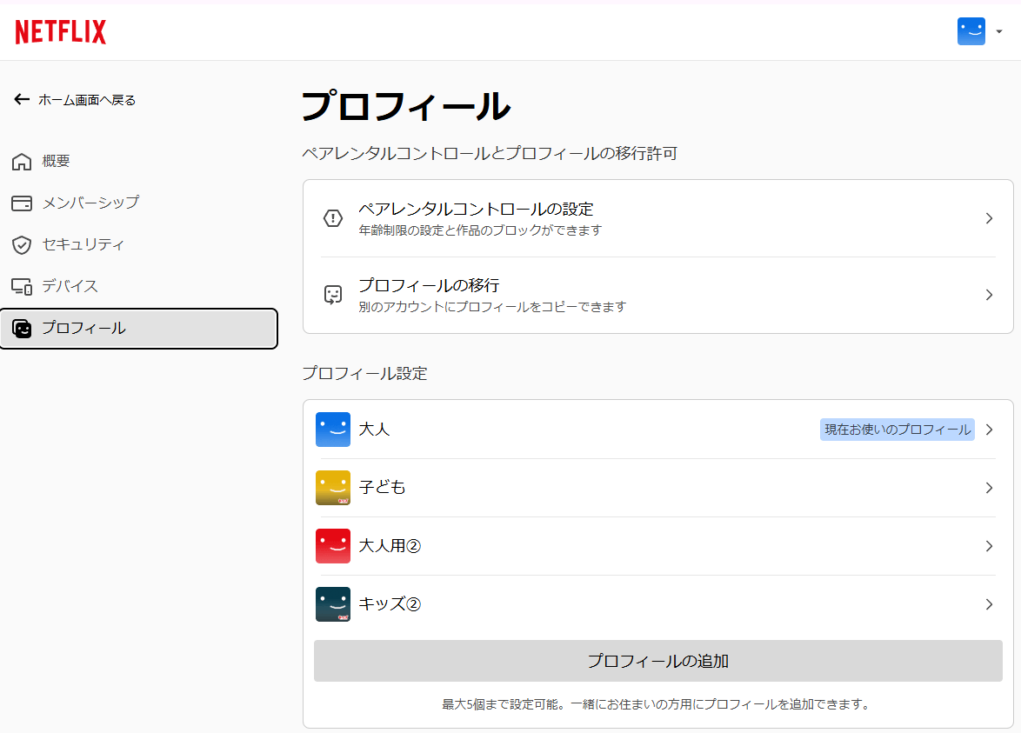Screen dimensions: 1021x733
Task: Expand the プロフィールの移行 row chevron
Action: pos(989,295)
